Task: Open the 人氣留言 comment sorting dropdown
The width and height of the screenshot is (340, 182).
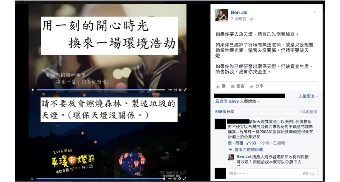Action: [x=308, y=96]
